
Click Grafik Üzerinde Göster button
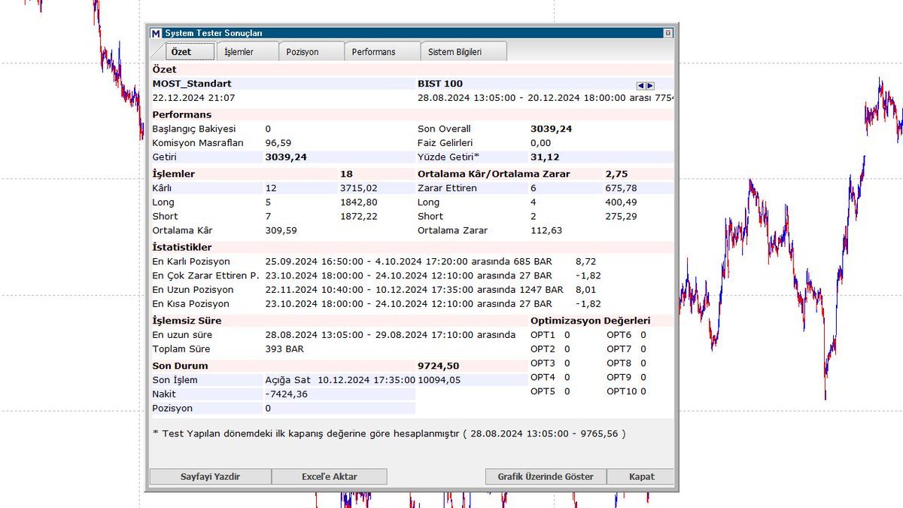[546, 476]
